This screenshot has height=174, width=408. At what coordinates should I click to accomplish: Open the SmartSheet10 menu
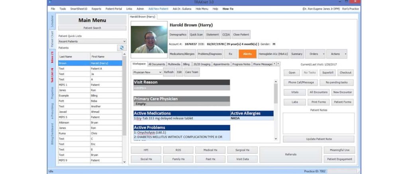(78, 9)
